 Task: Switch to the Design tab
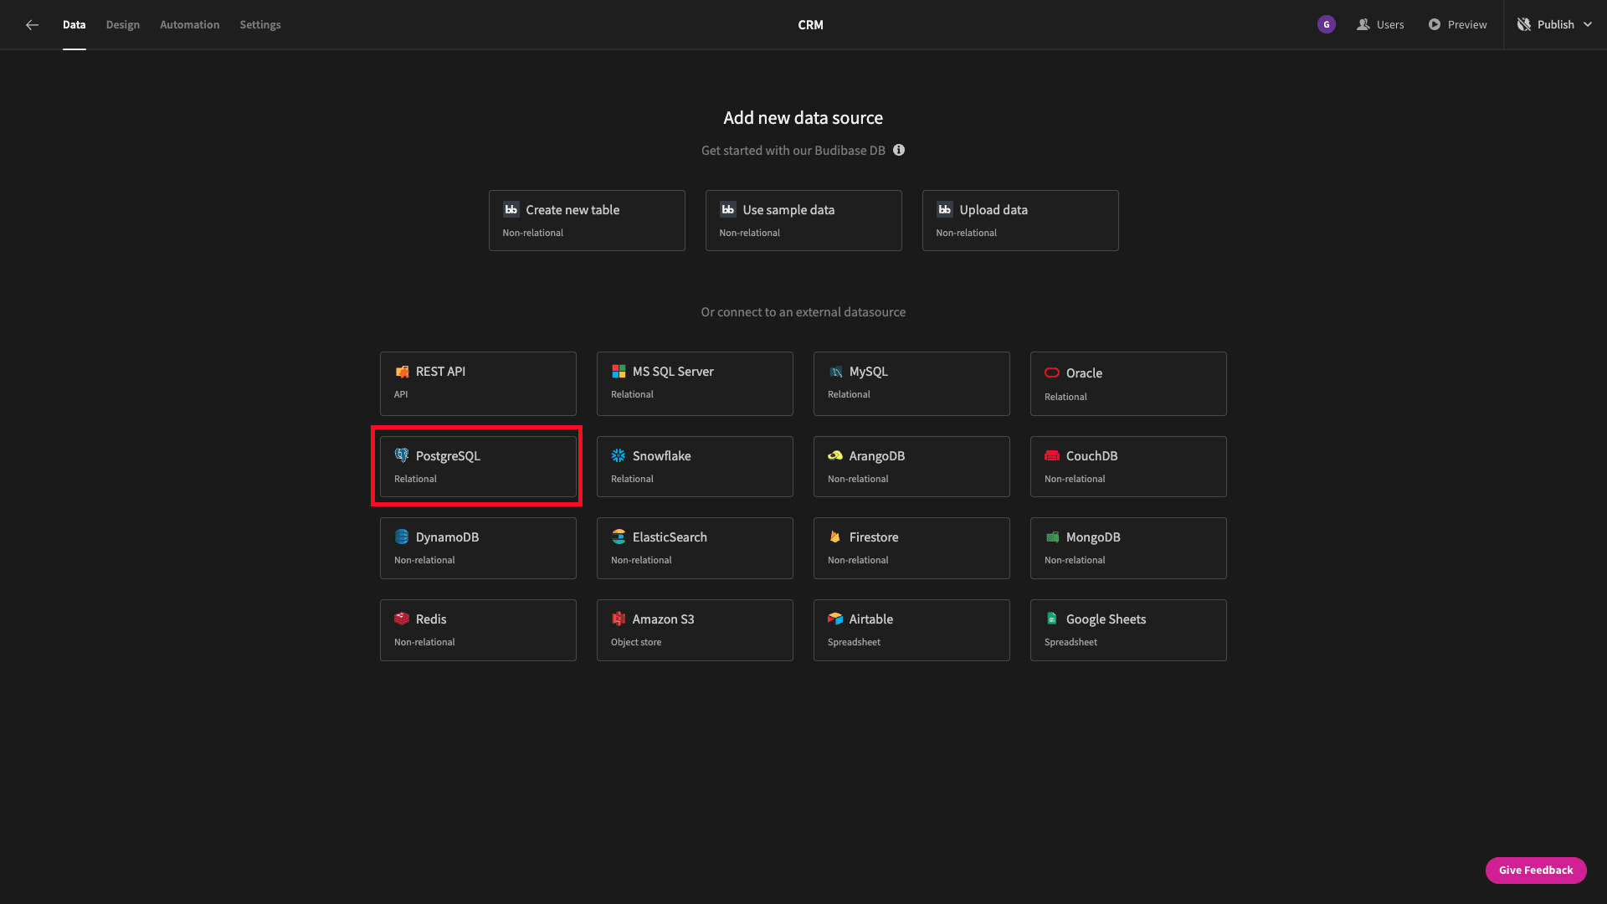point(122,24)
